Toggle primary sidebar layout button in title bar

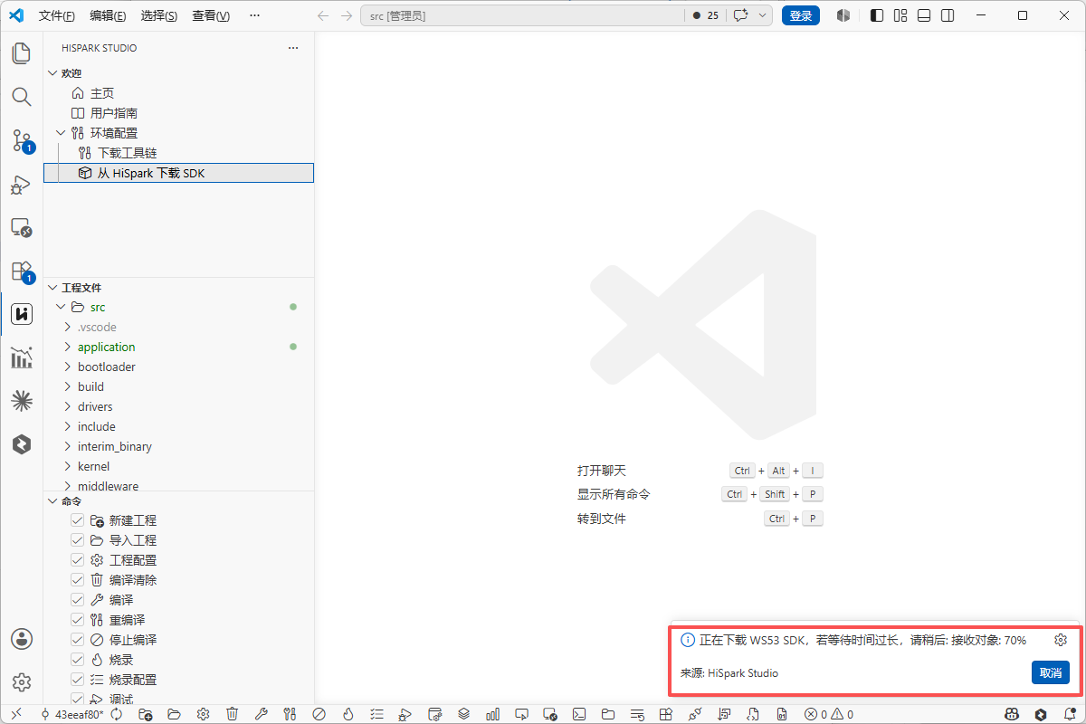pos(877,15)
